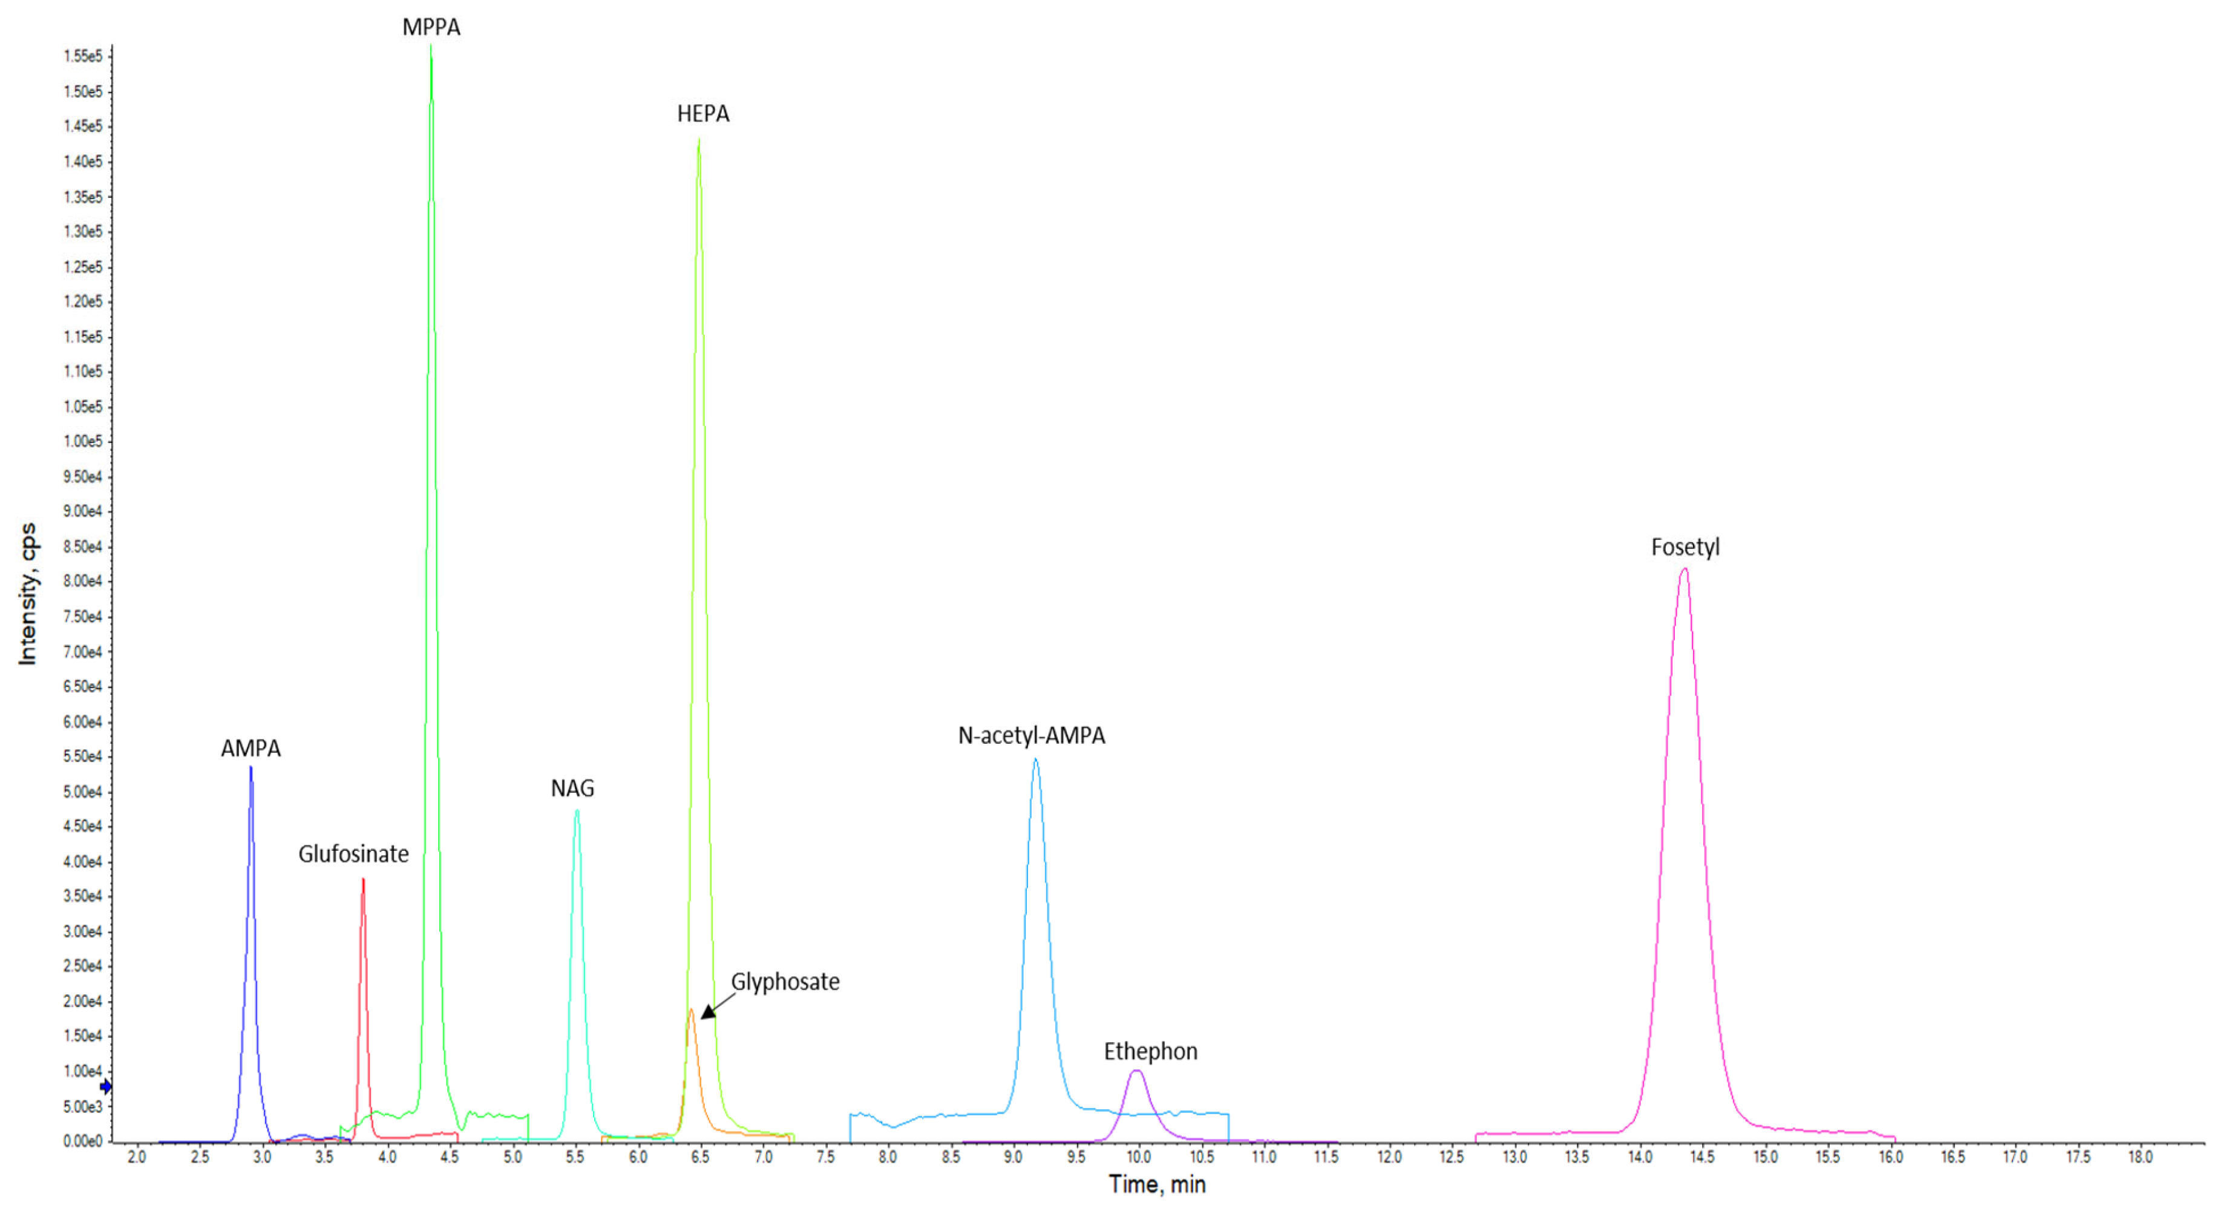Click the Glyphosate text annotation
Screen dimensions: 2237x1214
pos(785,982)
